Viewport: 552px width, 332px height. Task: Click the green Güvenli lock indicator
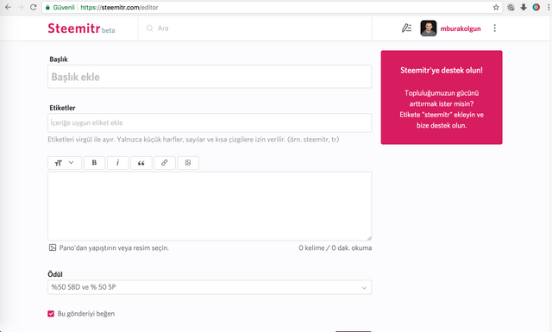(60, 7)
